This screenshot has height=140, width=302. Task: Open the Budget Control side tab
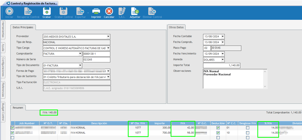click(3, 111)
